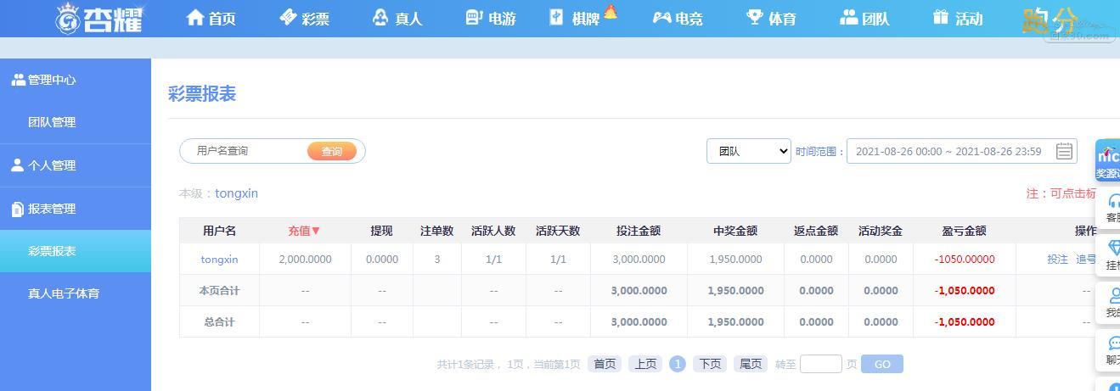Click the 活动奖金 column header
Screen dimensions: 1120x391
(881, 231)
